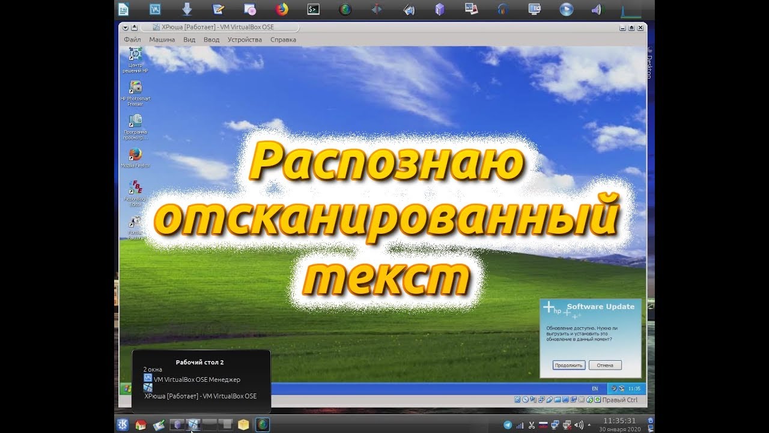
Task: Open the Машина menu
Action: coord(162,40)
